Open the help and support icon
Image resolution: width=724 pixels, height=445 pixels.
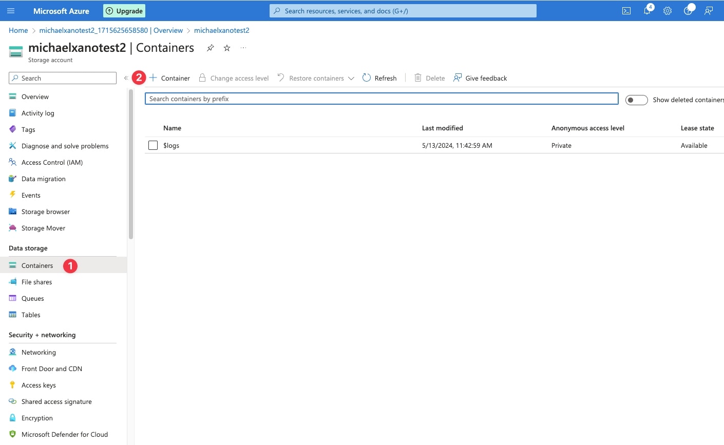tap(688, 11)
